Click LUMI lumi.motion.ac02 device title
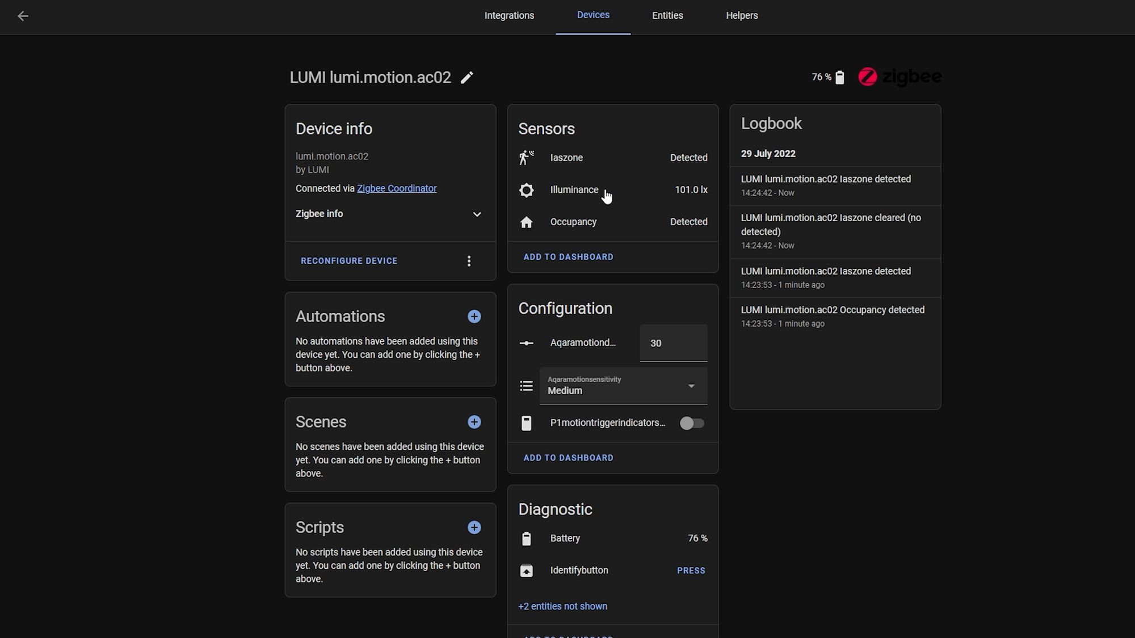This screenshot has height=638, width=1135. 370,78
